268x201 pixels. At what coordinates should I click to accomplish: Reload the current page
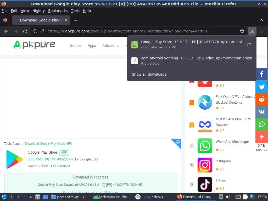(x=25, y=31)
